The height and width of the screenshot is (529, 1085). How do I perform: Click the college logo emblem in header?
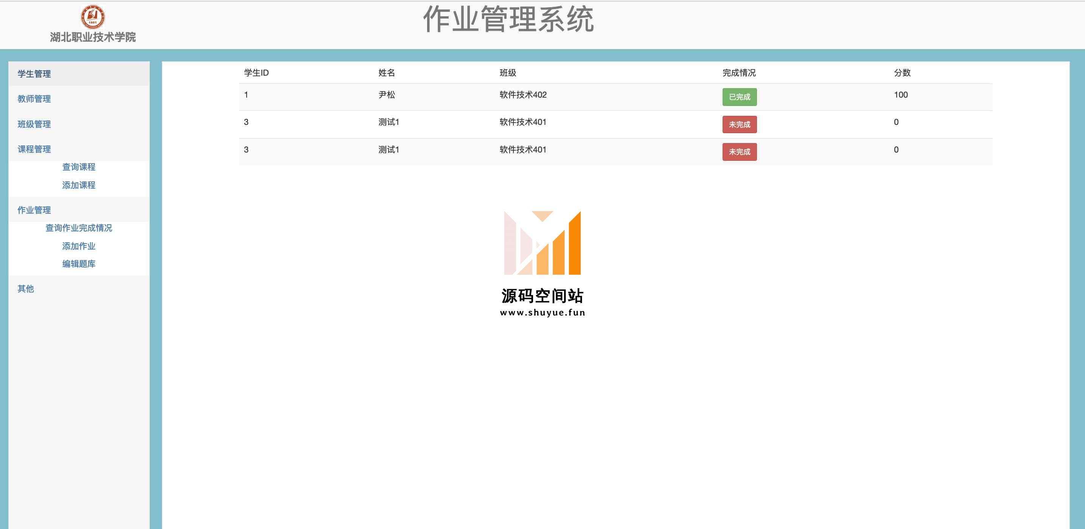(x=93, y=17)
